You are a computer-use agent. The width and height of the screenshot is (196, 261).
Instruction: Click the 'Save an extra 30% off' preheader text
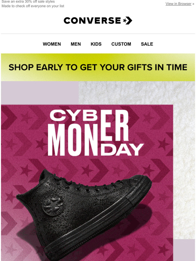point(28,2)
